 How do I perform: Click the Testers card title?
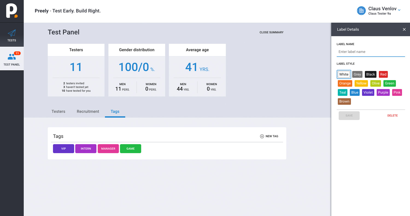[76, 50]
